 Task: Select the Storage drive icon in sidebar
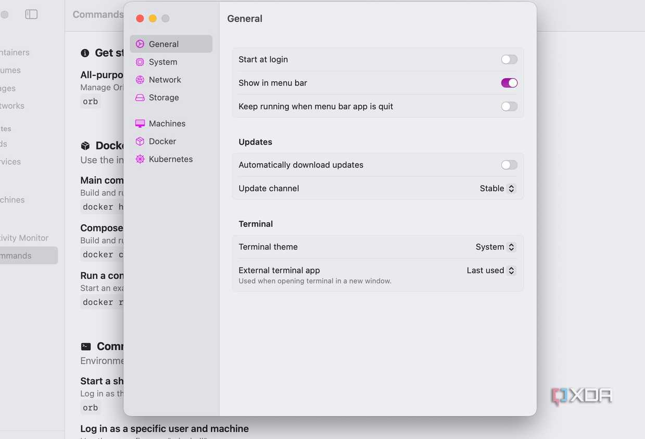(140, 98)
